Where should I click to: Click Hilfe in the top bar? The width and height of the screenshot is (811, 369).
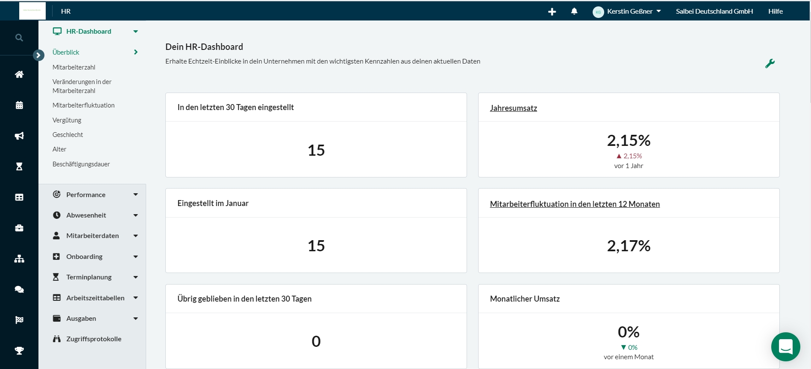tap(775, 12)
